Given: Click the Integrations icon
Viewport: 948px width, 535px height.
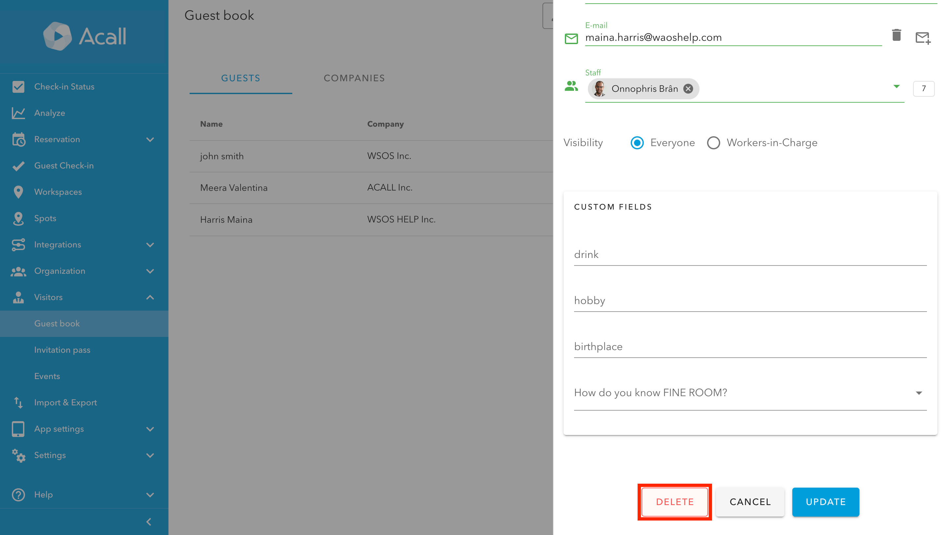Looking at the screenshot, I should coord(18,245).
